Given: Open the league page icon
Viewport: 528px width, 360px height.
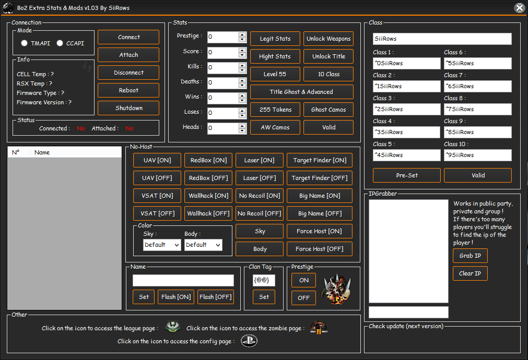Looking at the screenshot, I should [173, 327].
